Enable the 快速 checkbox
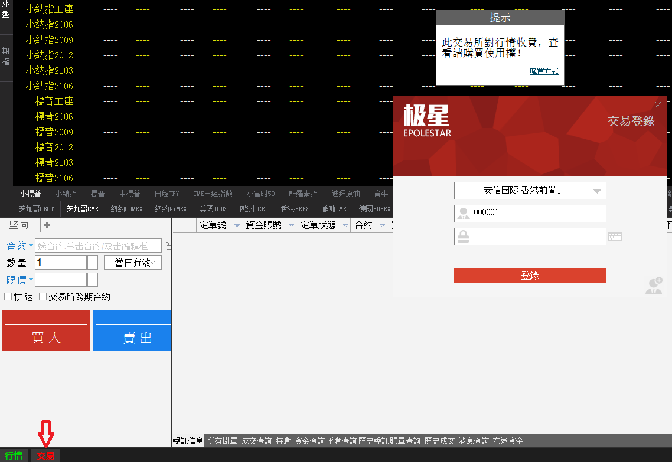This screenshot has height=462, width=672. pyautogui.click(x=7, y=296)
